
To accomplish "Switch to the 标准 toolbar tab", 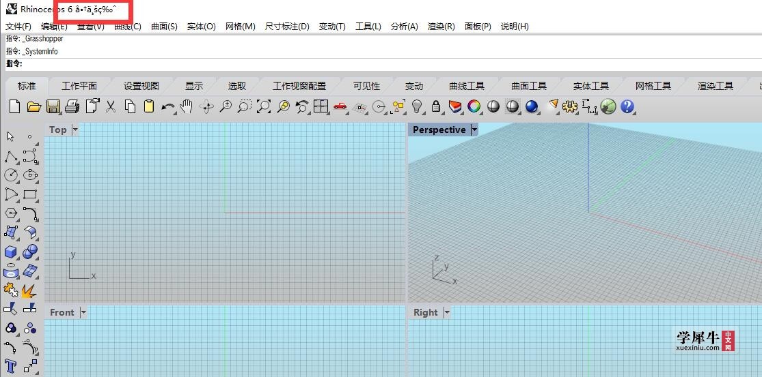I will coord(27,86).
